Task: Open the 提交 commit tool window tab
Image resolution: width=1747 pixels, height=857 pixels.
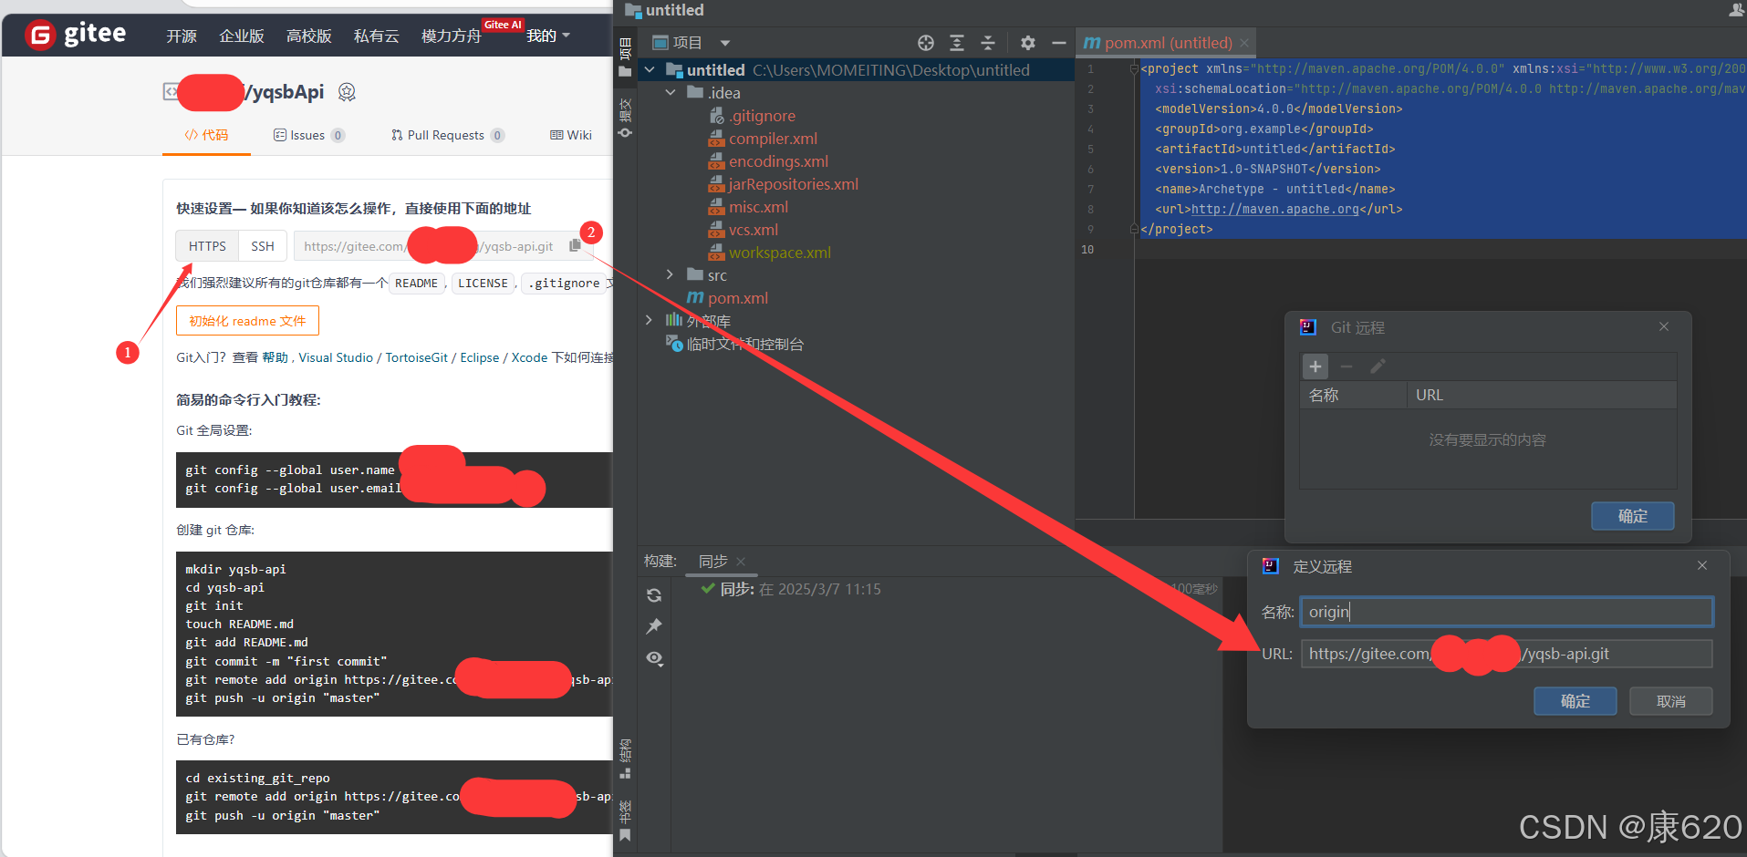Action: (x=625, y=117)
